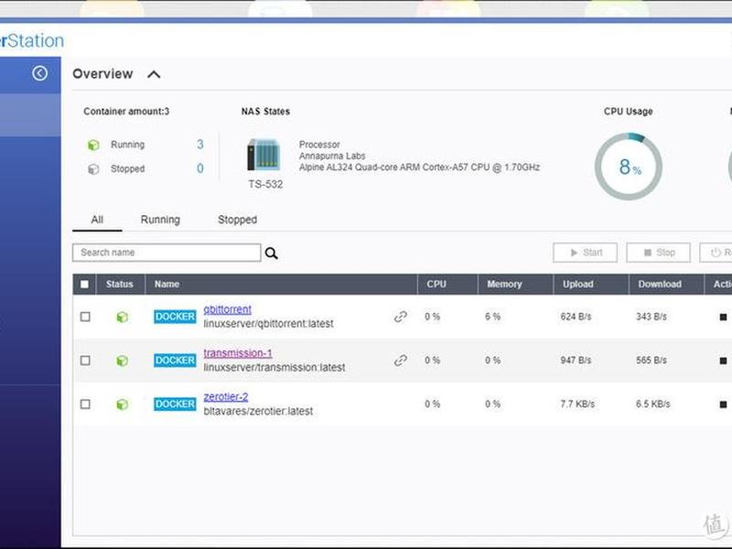The width and height of the screenshot is (732, 549).
Task: Click the search magnifier icon
Action: pos(271,253)
